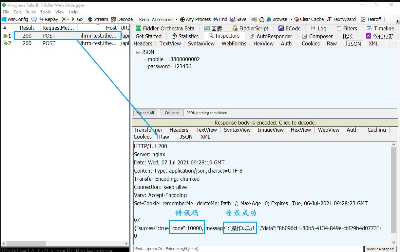
Task: Select request Headers inspector tab
Action: (143, 43)
